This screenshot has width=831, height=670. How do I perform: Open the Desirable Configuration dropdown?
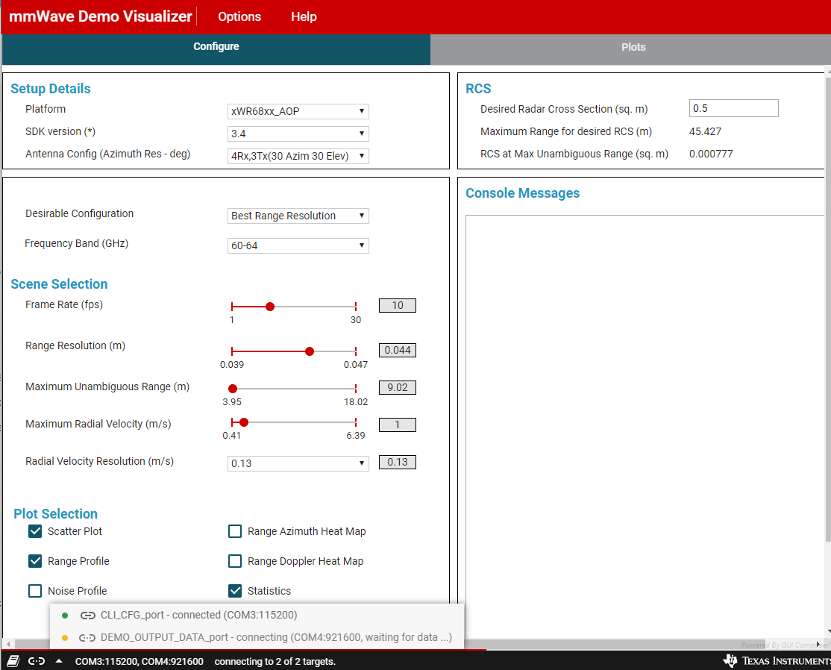tap(298, 216)
